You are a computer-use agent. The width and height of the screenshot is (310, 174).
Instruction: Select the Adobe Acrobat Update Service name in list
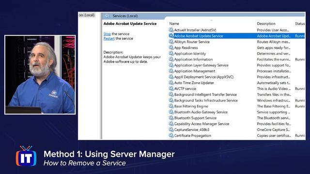[x=199, y=36]
